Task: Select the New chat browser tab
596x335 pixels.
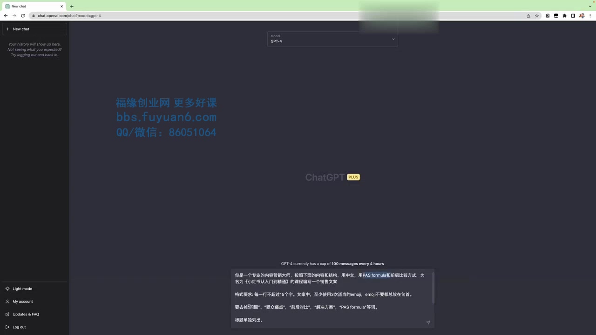Action: click(34, 6)
